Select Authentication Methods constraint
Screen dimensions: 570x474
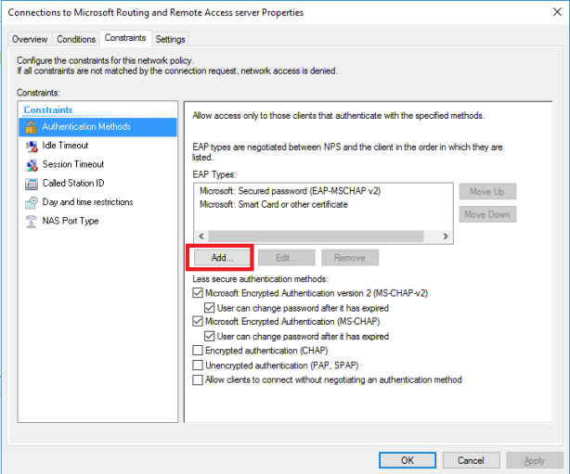97,127
